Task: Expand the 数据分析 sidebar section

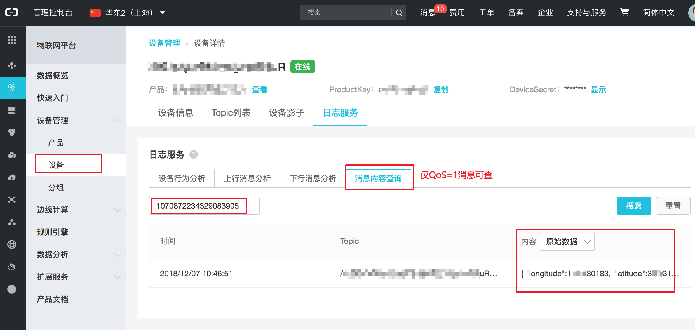Action: [x=118, y=254]
